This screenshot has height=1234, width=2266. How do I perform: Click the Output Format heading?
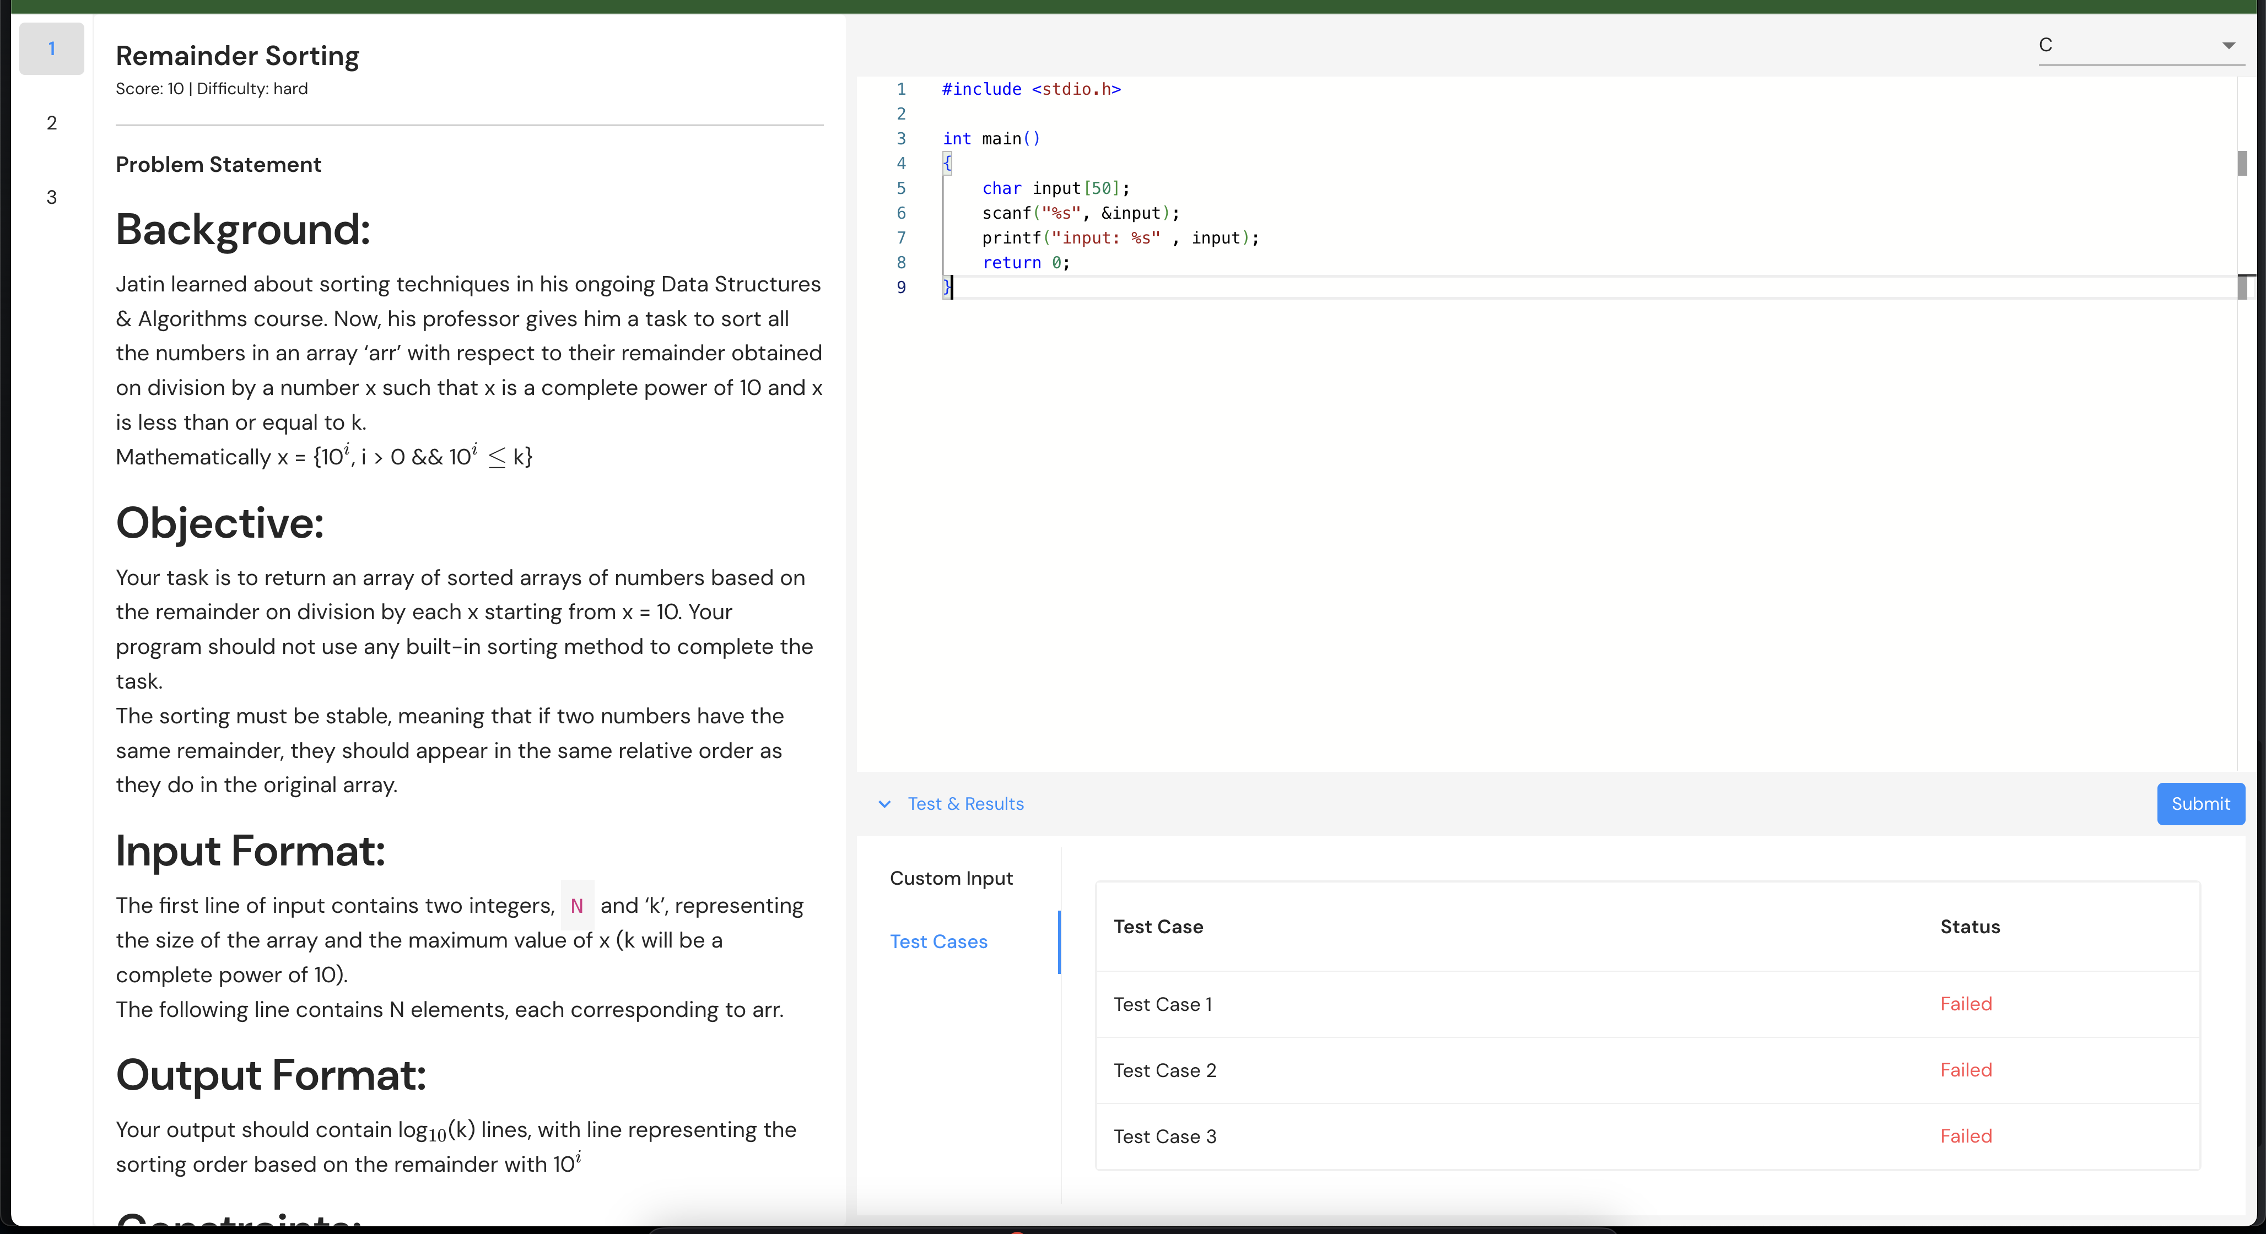point(271,1075)
